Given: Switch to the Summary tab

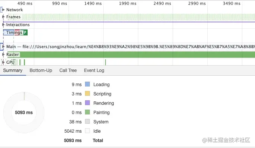Looking at the screenshot, I should pos(13,70).
